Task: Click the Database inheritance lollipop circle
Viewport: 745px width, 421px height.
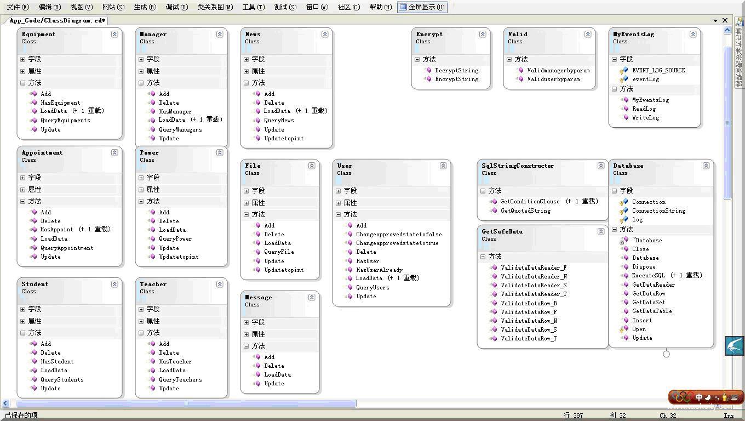Action: pyautogui.click(x=666, y=354)
